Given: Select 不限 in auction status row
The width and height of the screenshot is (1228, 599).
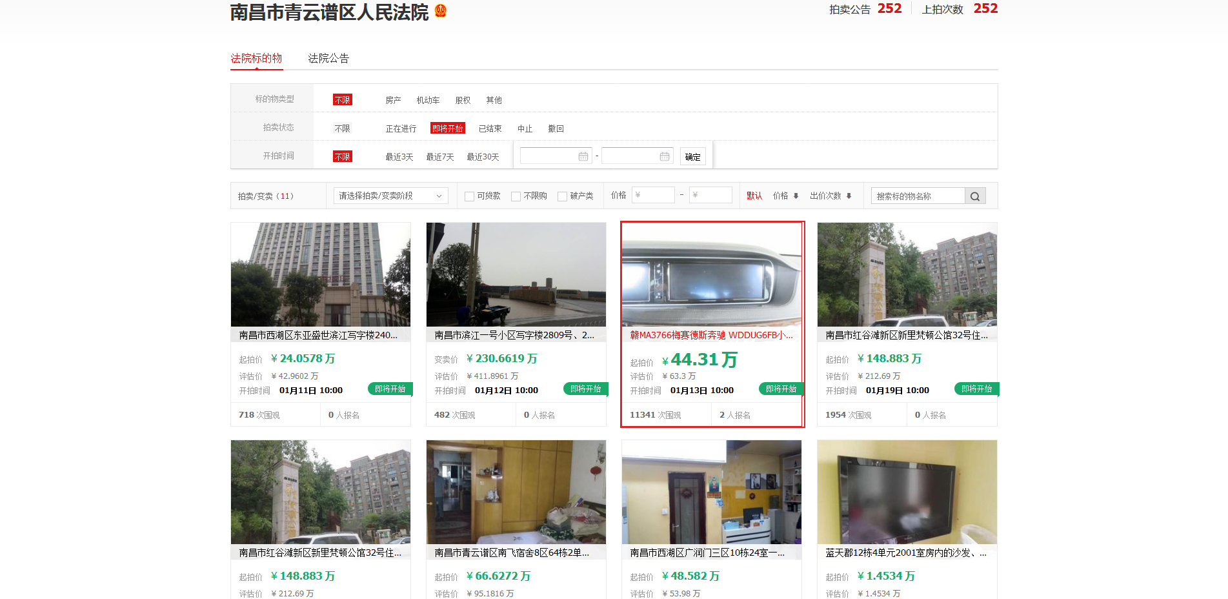Looking at the screenshot, I should pyautogui.click(x=343, y=128).
